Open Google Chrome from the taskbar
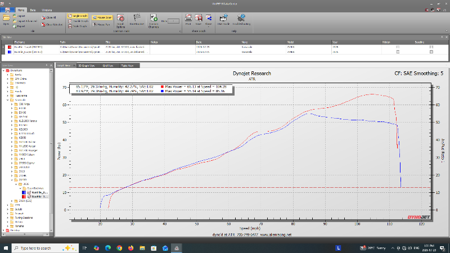This screenshot has width=450, height=253. coord(119,248)
